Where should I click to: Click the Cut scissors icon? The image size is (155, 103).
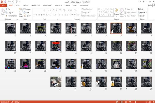point(6,9)
